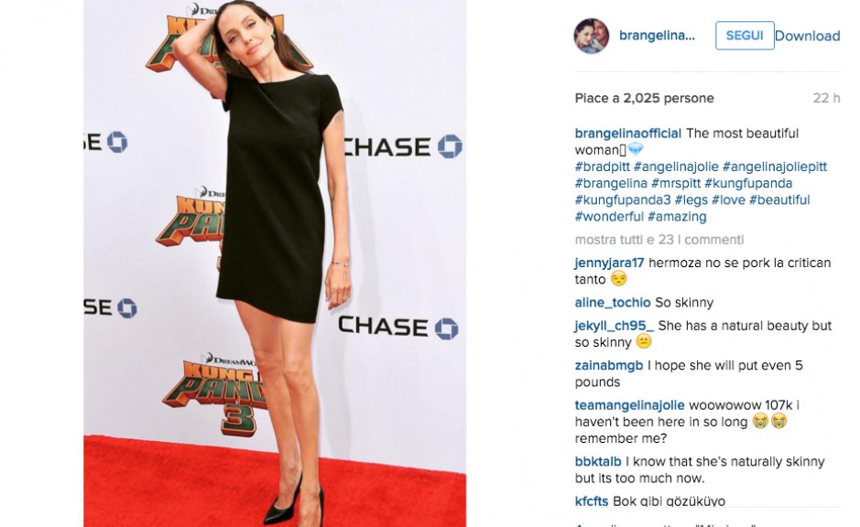
Task: Open the brangelina username at the top
Action: 657,36
